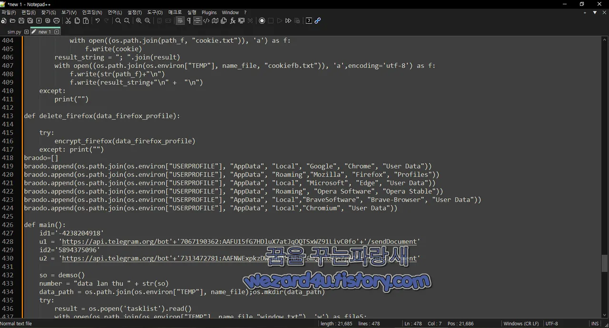Switch to the sim.py tab
Screen dimensions: 609x328
[x=14, y=32]
